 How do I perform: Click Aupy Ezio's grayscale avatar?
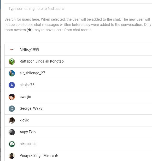click(12, 132)
